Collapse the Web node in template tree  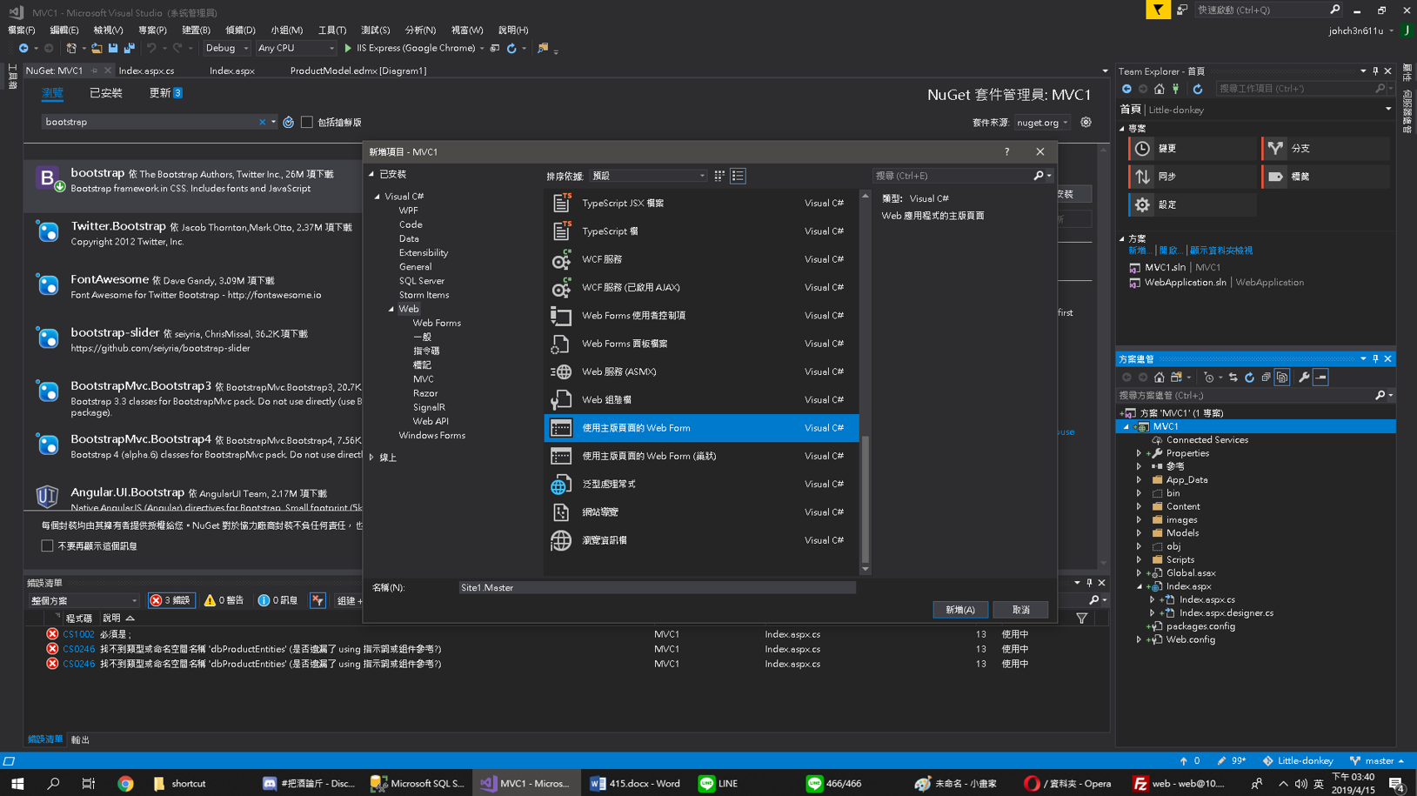click(391, 309)
